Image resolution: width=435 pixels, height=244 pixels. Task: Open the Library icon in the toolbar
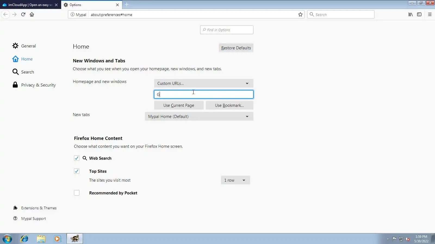point(411,15)
